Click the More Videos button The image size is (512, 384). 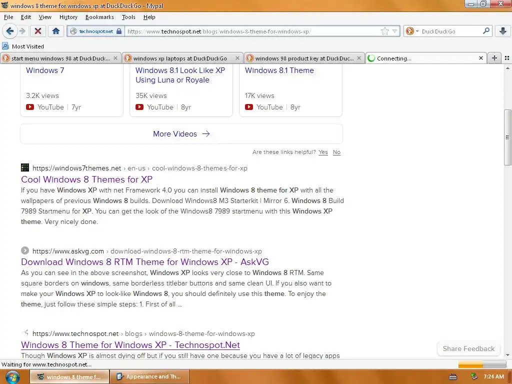pos(181,134)
